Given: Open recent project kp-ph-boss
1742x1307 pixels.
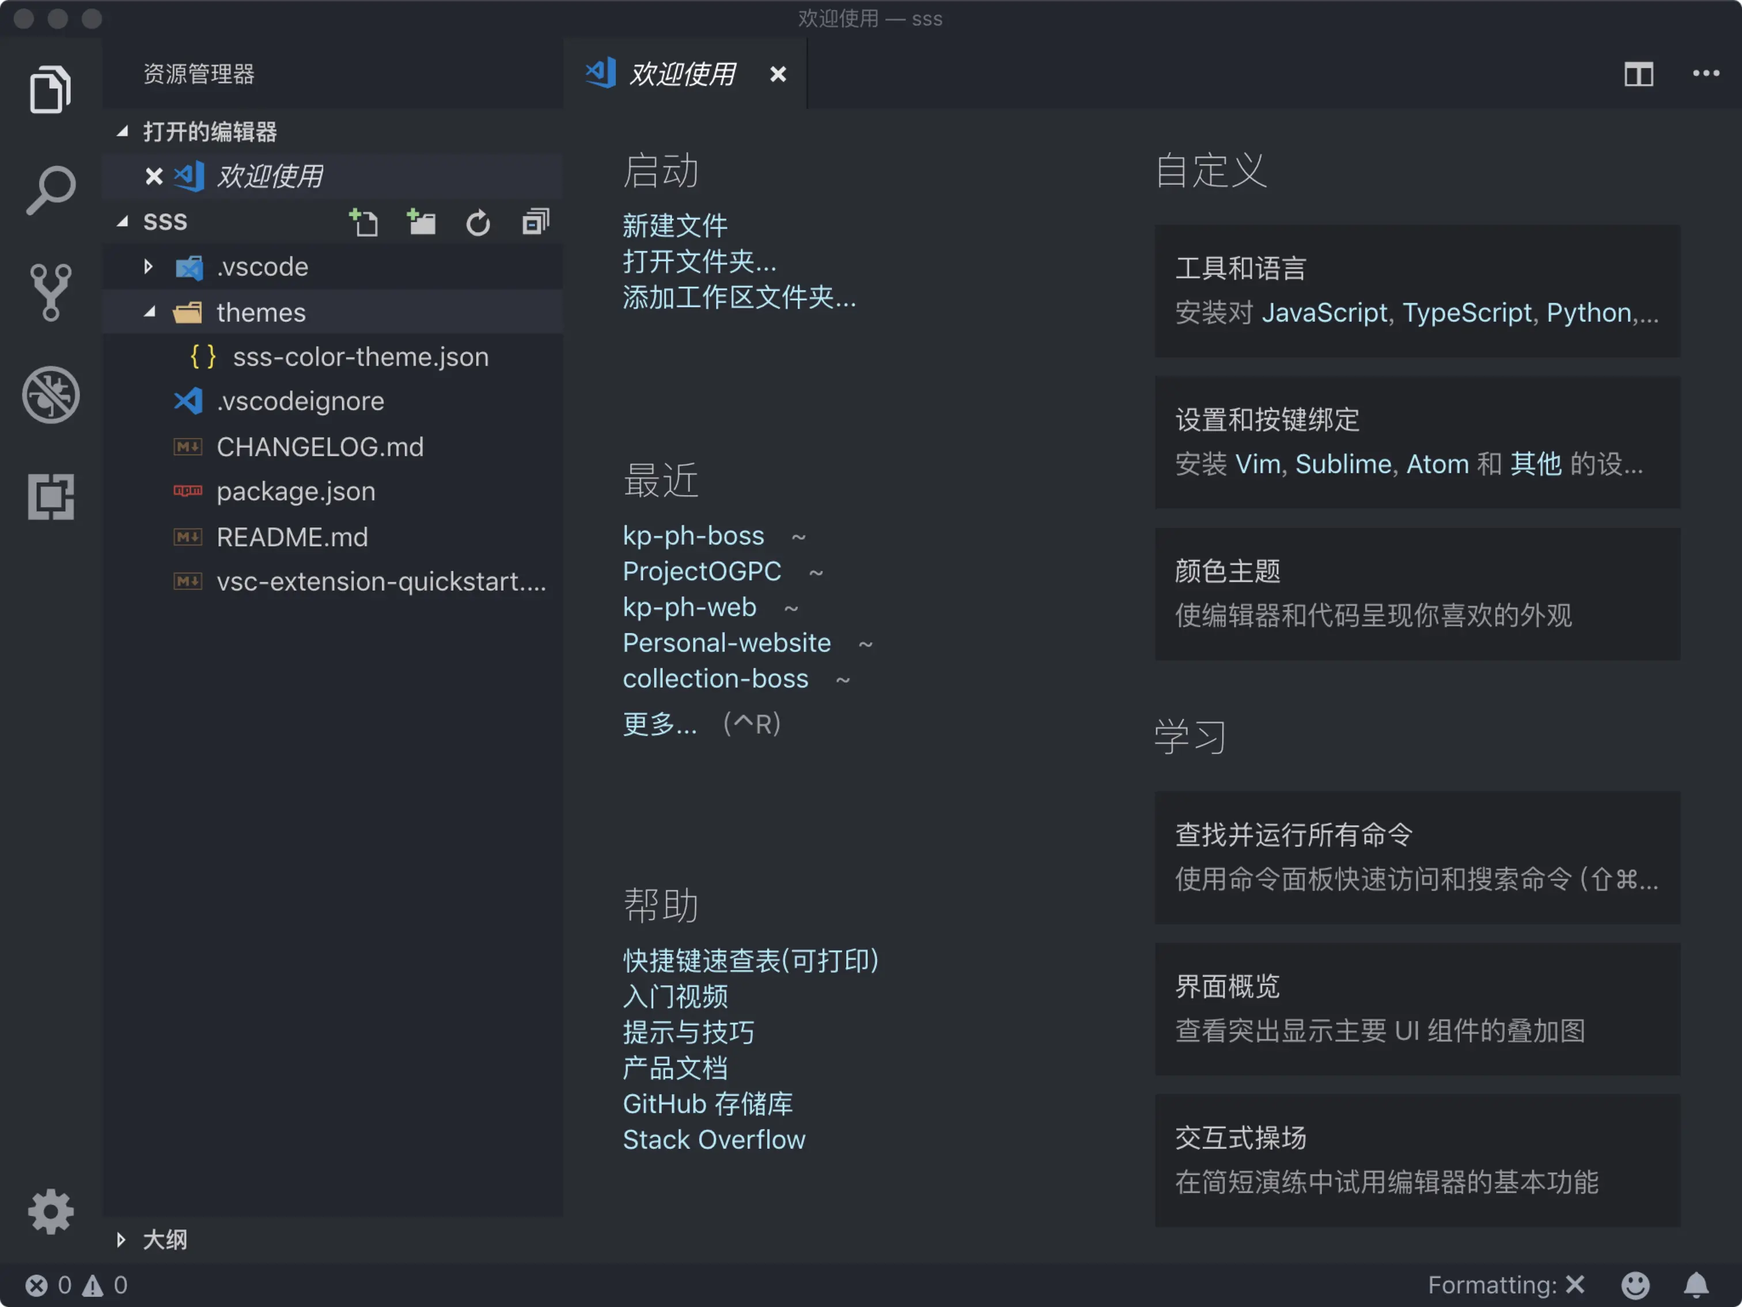Looking at the screenshot, I should tap(693, 536).
